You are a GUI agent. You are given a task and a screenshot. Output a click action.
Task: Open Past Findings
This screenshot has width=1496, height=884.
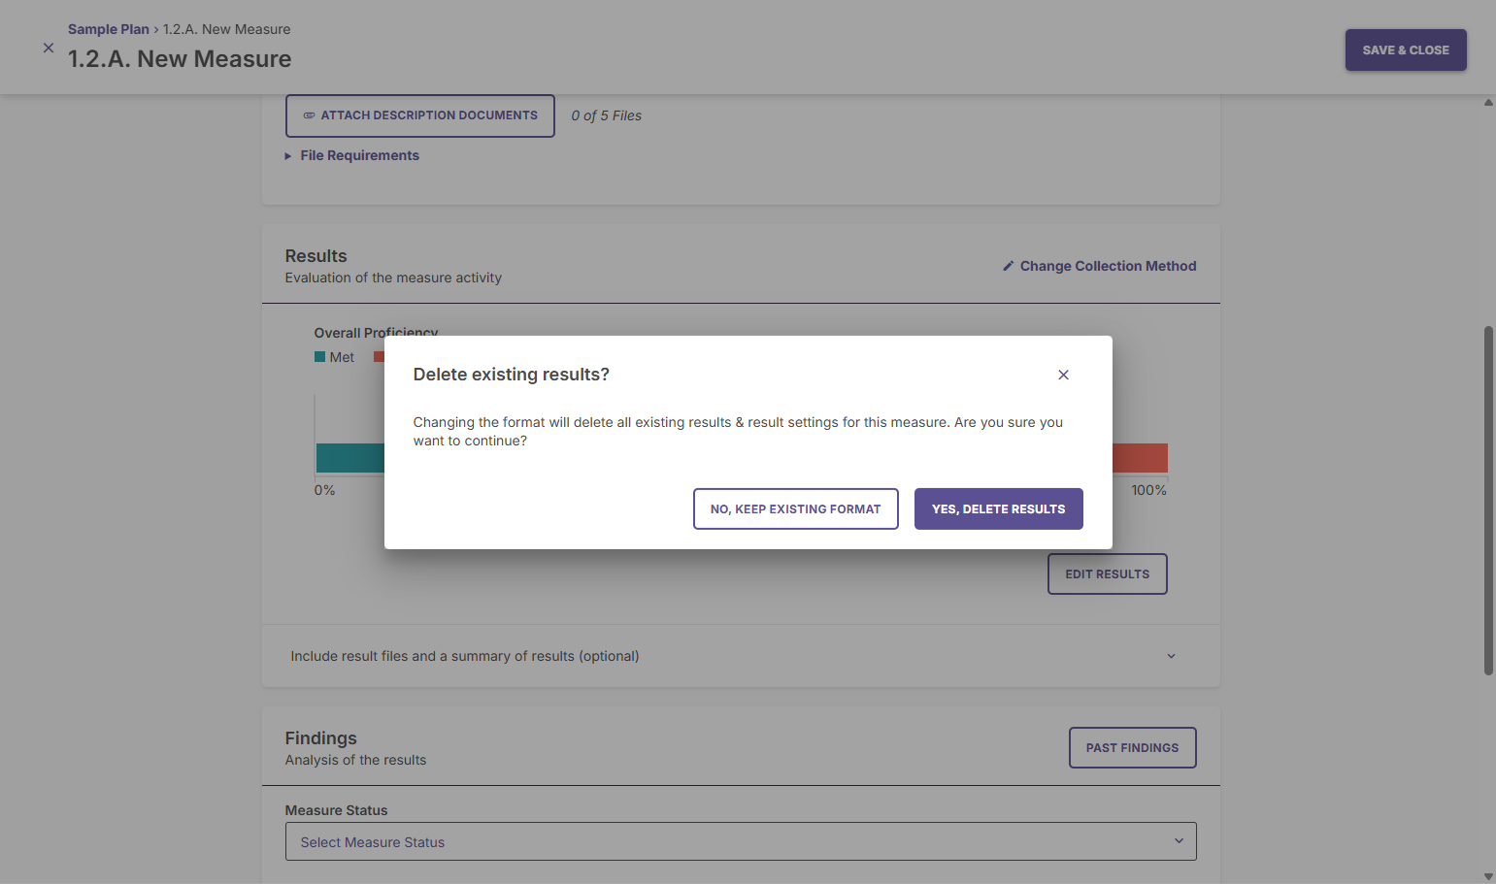pyautogui.click(x=1132, y=747)
